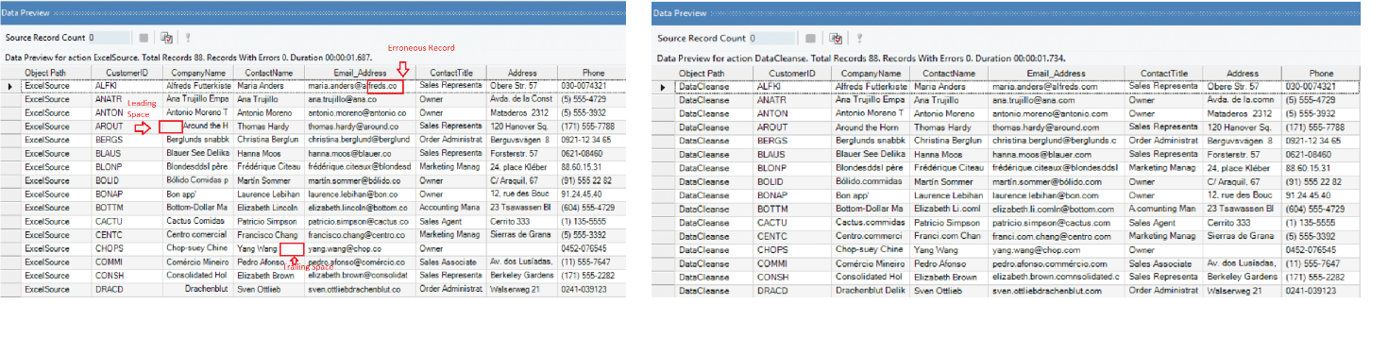Click 'Elizabeth Lincoln' in ExcelSource grid
The width and height of the screenshot is (1388, 355).
tap(268, 208)
